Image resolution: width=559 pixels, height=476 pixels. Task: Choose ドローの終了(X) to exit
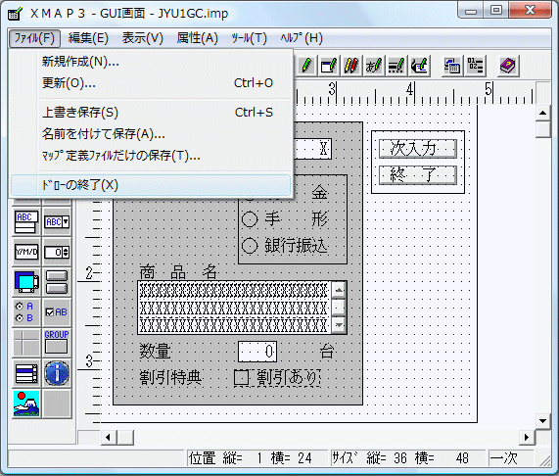click(151, 185)
